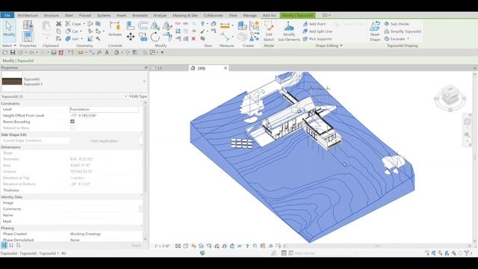Click Mirror Pick Axis tool icon
The image size is (478, 269).
pos(155,25)
